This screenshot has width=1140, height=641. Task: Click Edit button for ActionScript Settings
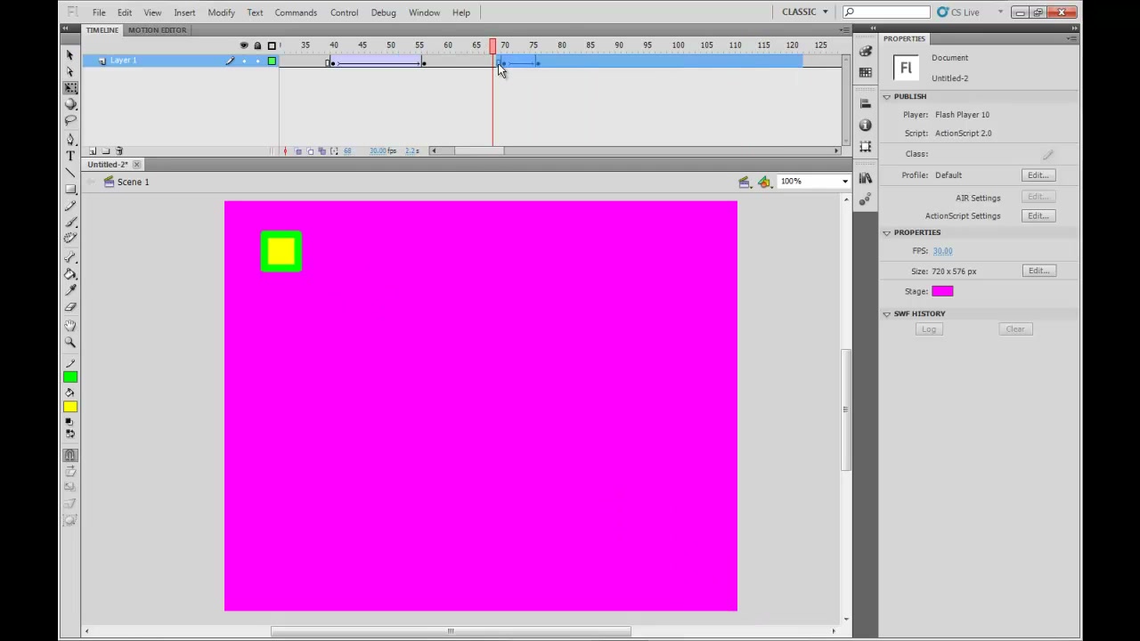point(1038,216)
